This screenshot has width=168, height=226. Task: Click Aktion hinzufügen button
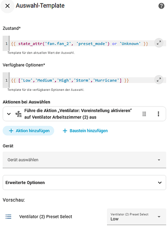point(28,131)
